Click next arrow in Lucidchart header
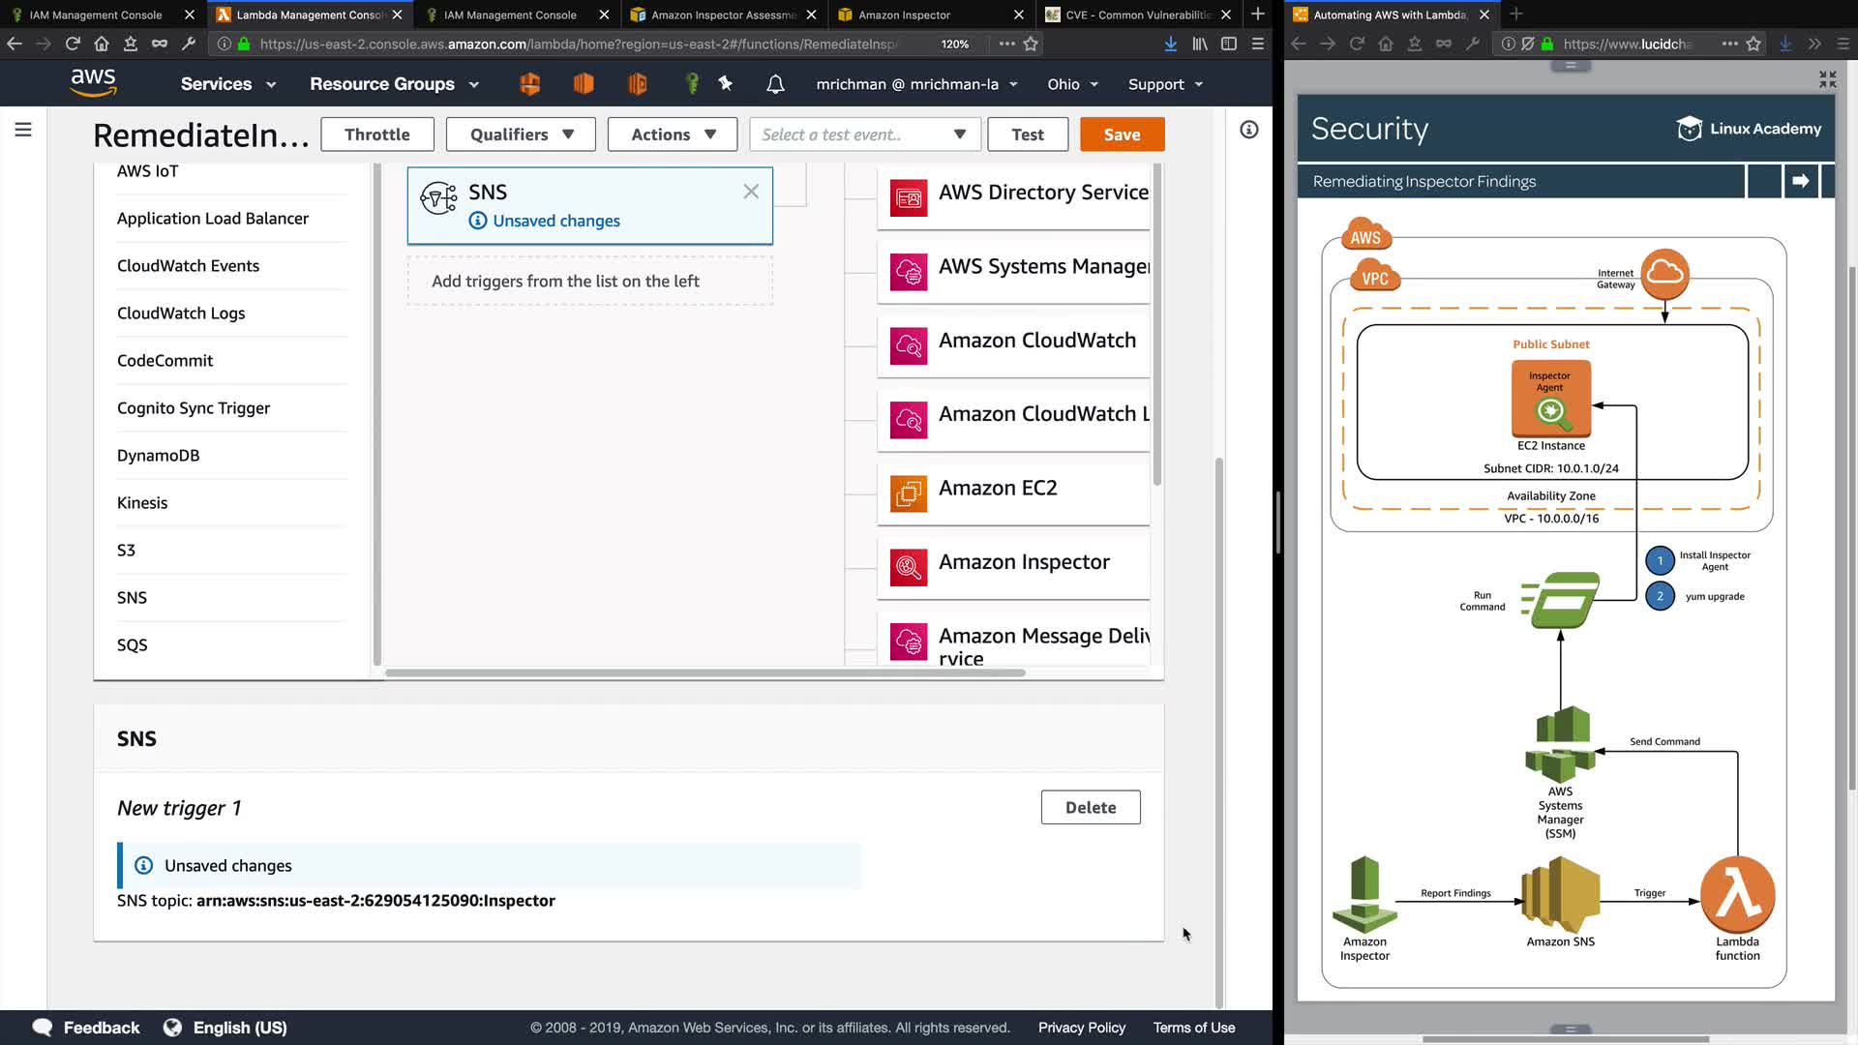Image resolution: width=1858 pixels, height=1045 pixels. click(x=1801, y=181)
